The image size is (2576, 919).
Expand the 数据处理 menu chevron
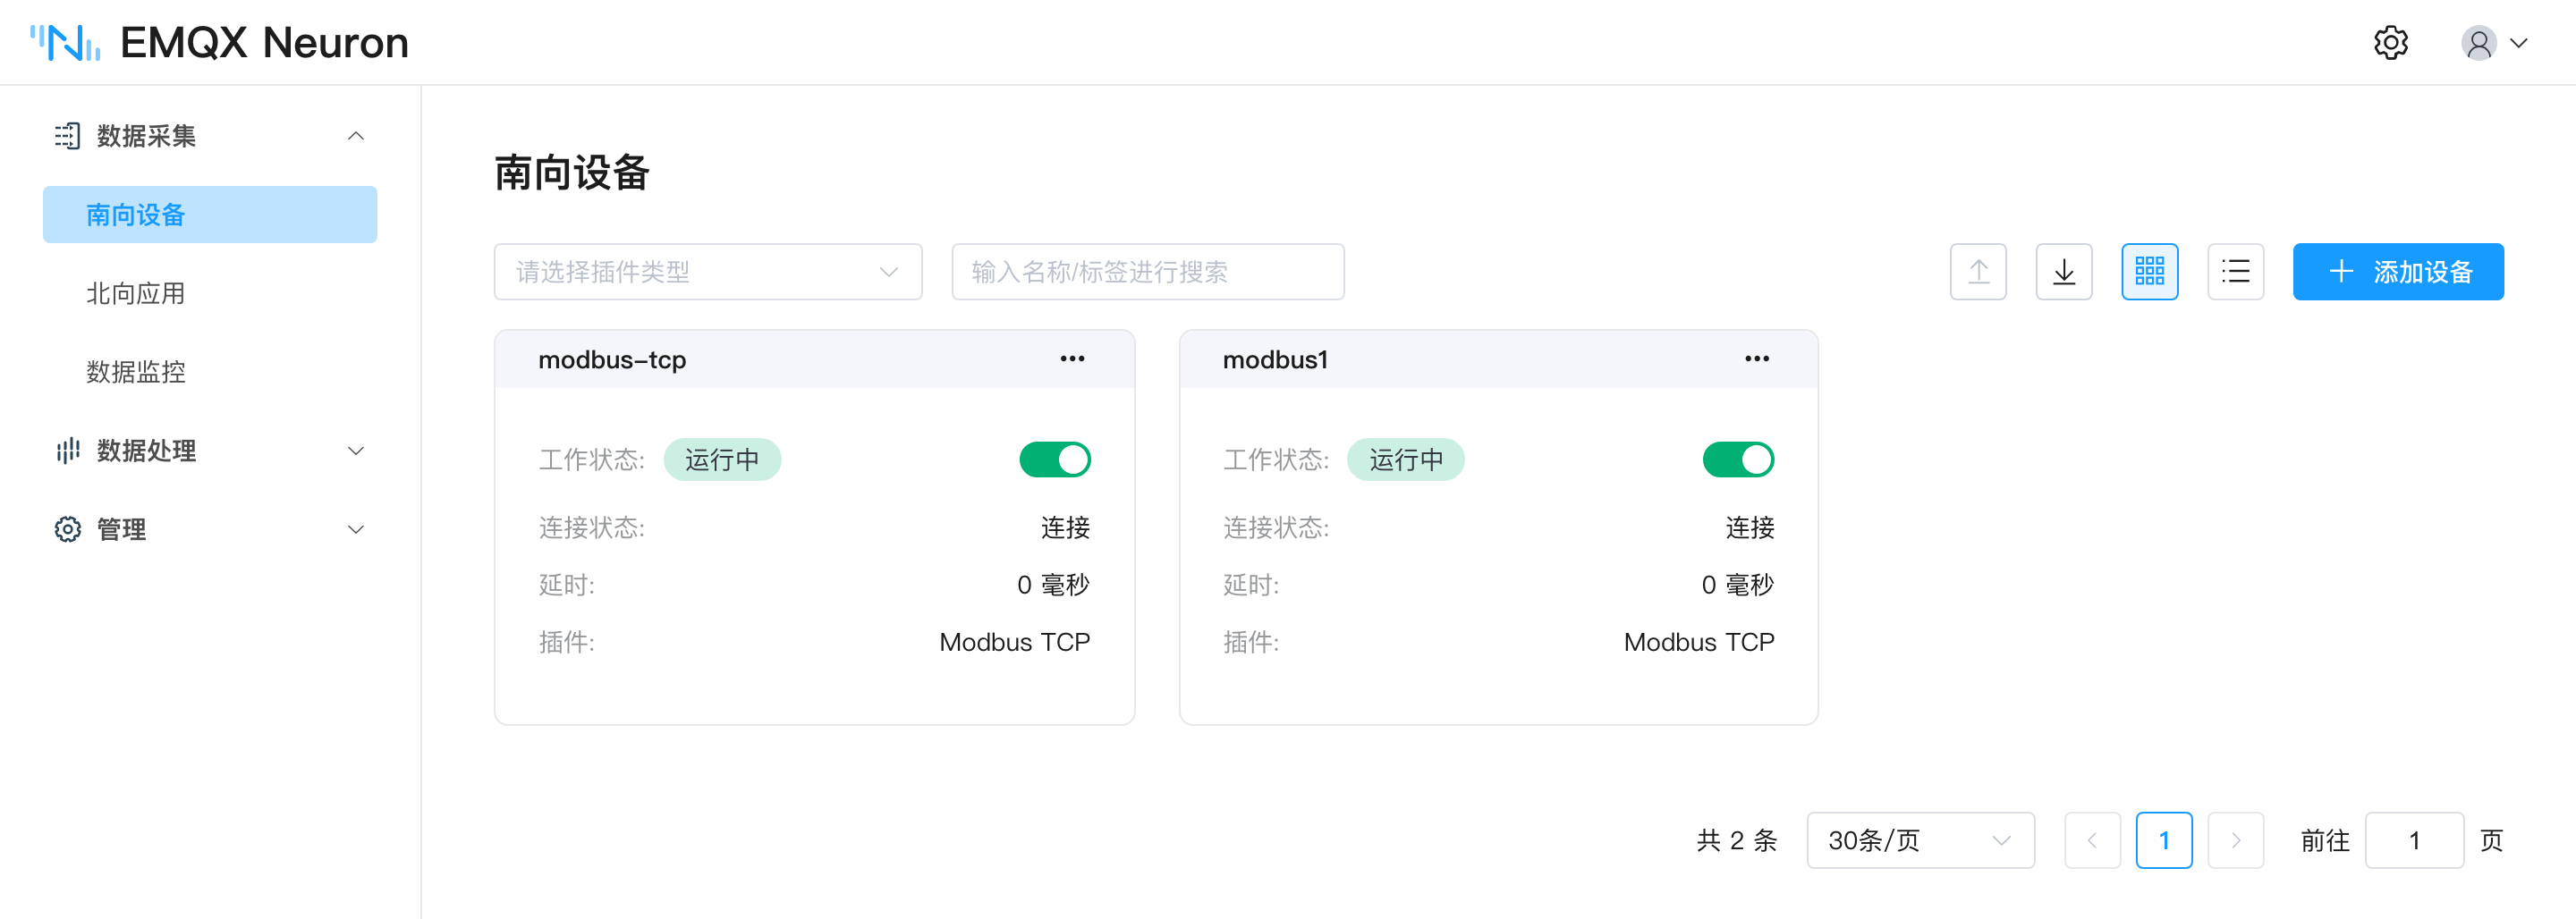[356, 451]
